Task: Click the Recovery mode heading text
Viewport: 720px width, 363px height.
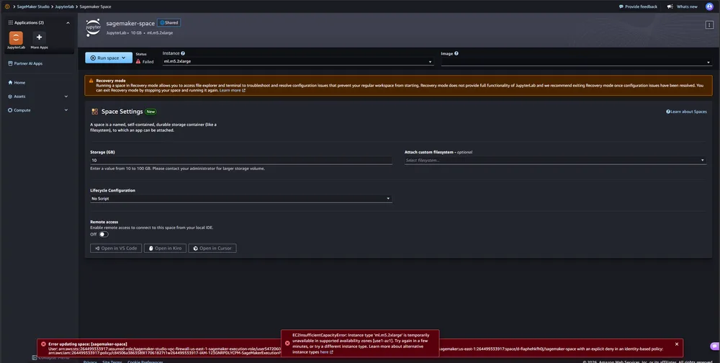Action: 111,81
